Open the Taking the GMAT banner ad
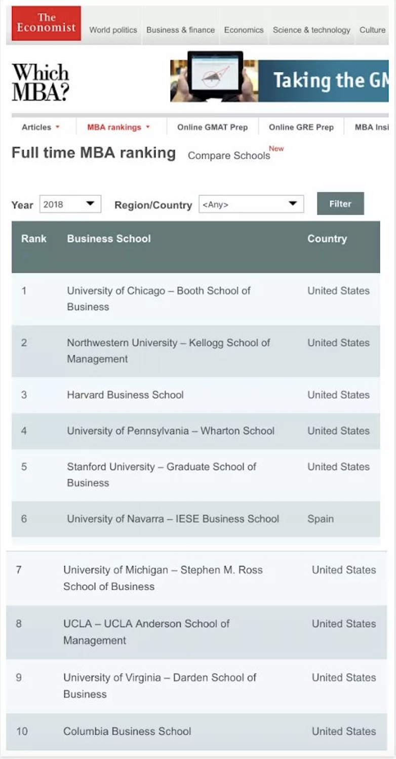396x759 pixels. pyautogui.click(x=280, y=81)
